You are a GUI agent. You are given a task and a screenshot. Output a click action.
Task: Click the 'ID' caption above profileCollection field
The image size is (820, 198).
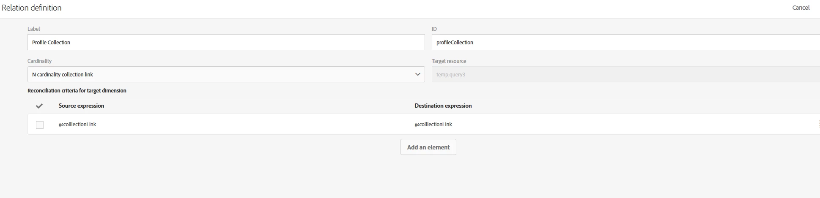tap(434, 29)
